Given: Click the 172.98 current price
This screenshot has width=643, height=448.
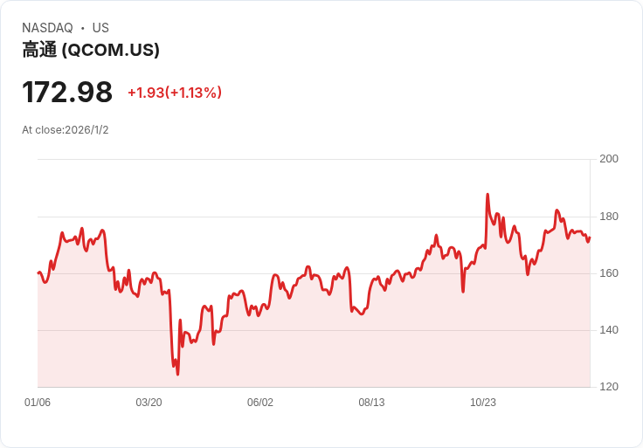Looking at the screenshot, I should click(67, 93).
